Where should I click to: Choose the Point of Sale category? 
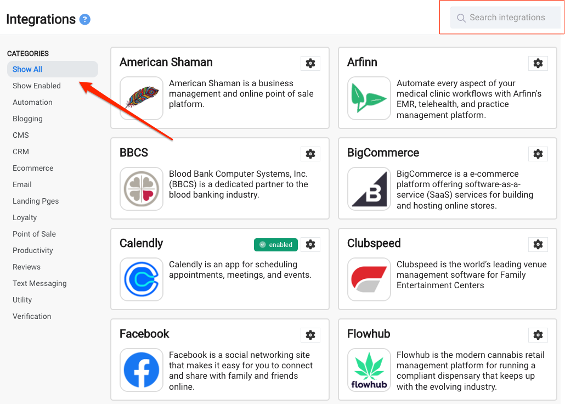[x=34, y=234]
